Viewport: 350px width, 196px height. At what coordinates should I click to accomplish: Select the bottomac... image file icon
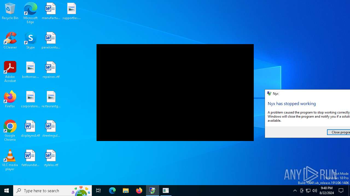click(x=30, y=70)
